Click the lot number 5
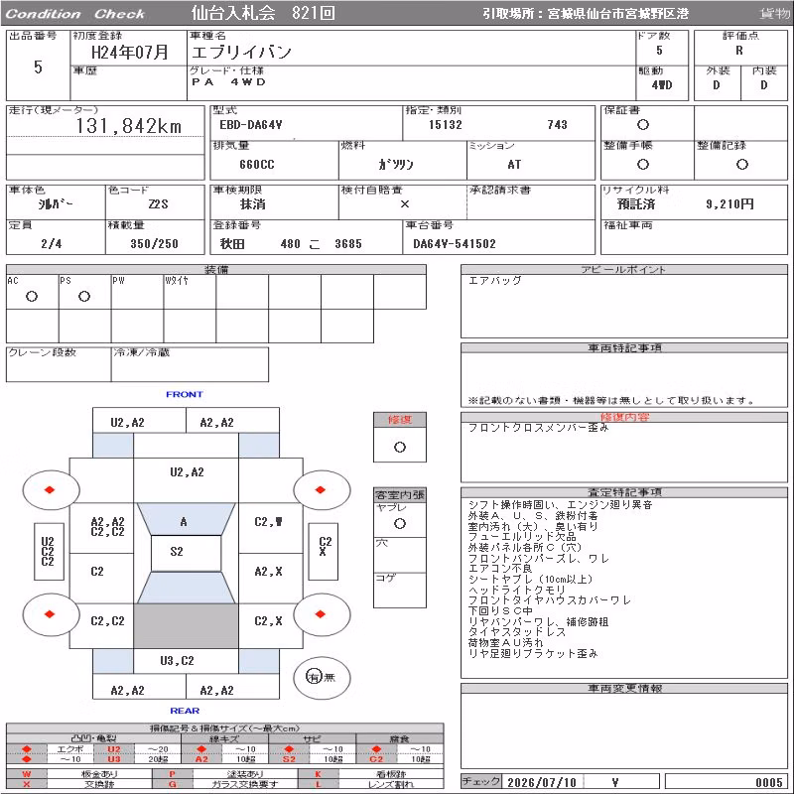794x794 pixels. (38, 66)
